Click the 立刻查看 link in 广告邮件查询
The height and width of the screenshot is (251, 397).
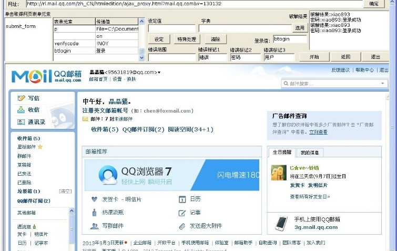[x=318, y=132]
